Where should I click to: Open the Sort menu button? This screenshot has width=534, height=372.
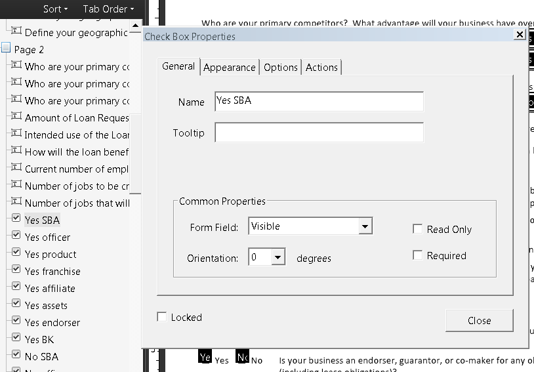click(55, 9)
